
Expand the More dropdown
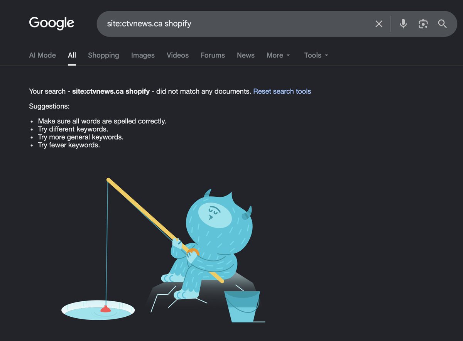click(x=278, y=55)
